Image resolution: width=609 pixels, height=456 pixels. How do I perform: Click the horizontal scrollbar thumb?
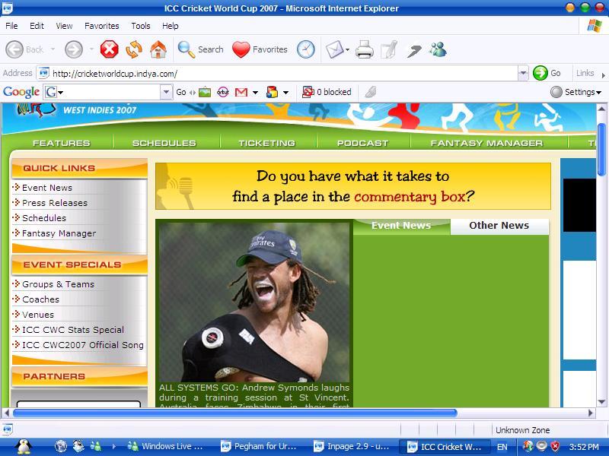tap(234, 413)
